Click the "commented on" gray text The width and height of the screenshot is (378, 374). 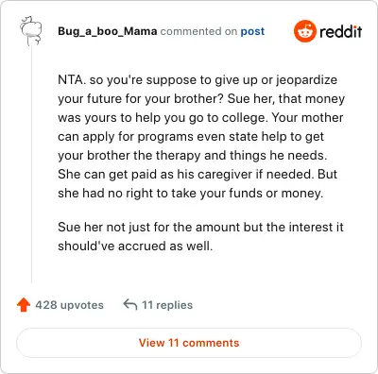tap(198, 31)
